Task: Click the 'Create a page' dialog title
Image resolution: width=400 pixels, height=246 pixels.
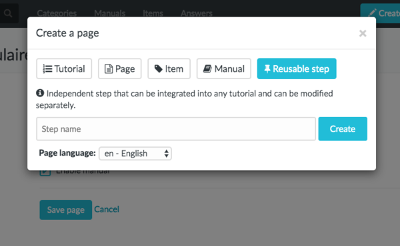Action: pyautogui.click(x=67, y=33)
